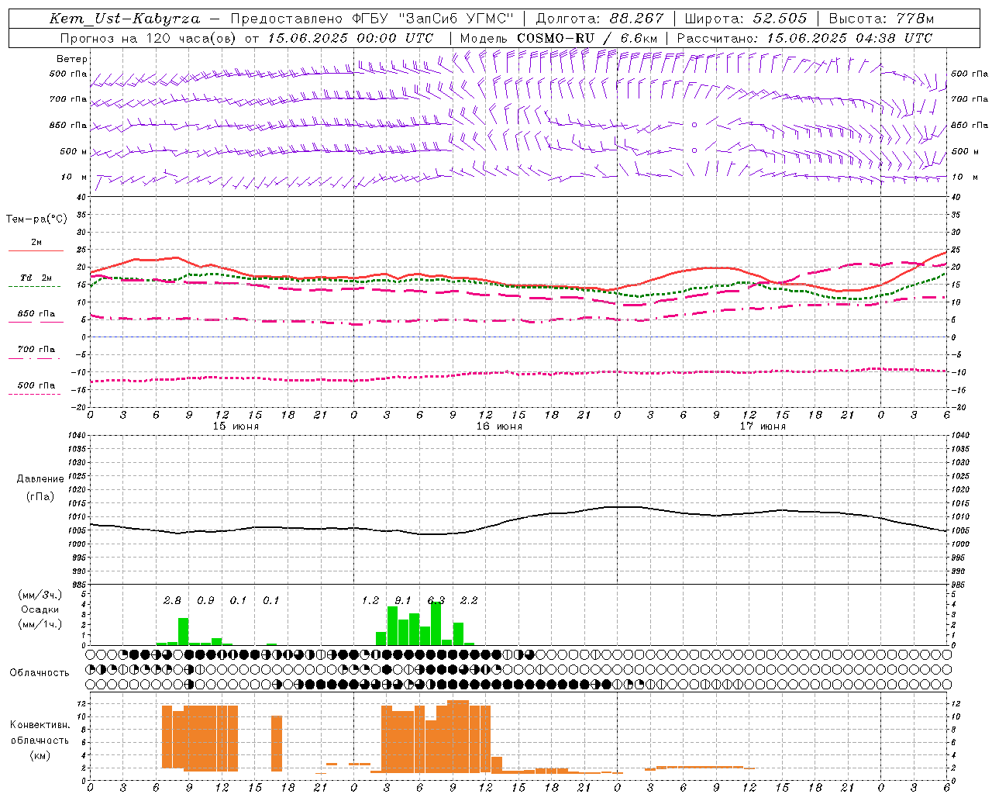Click the 2.8 precipitation total value
This screenshot has width=992, height=794.
pos(172,600)
